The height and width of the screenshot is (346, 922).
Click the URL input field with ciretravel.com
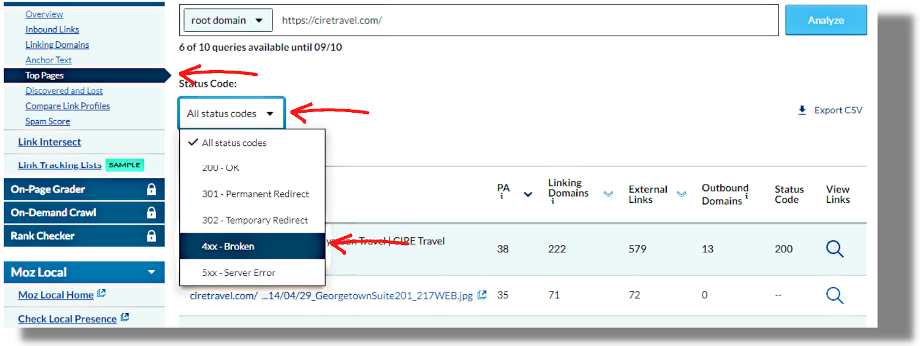pos(526,20)
